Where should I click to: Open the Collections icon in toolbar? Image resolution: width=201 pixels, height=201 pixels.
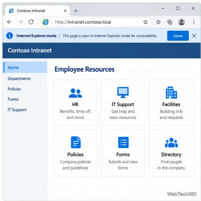coord(170,22)
